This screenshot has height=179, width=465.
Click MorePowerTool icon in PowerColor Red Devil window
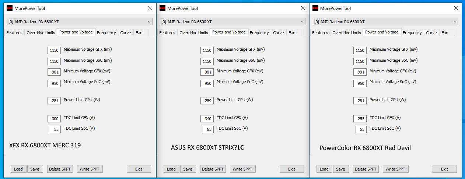pyautogui.click(x=315, y=8)
